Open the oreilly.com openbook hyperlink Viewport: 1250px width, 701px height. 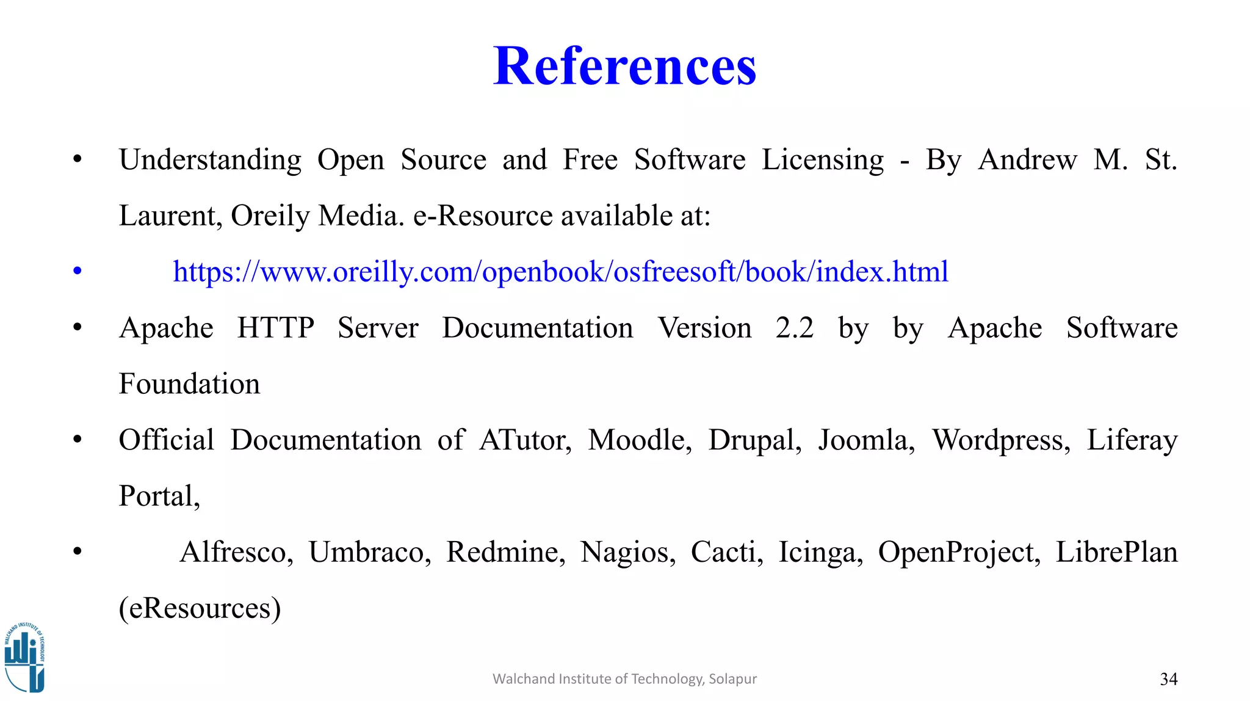[x=560, y=272]
